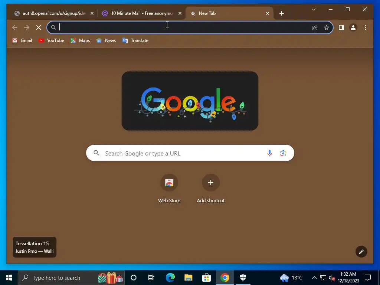Open a new tab with plus button
Screen dimensions: 380x285
[x=281, y=13]
